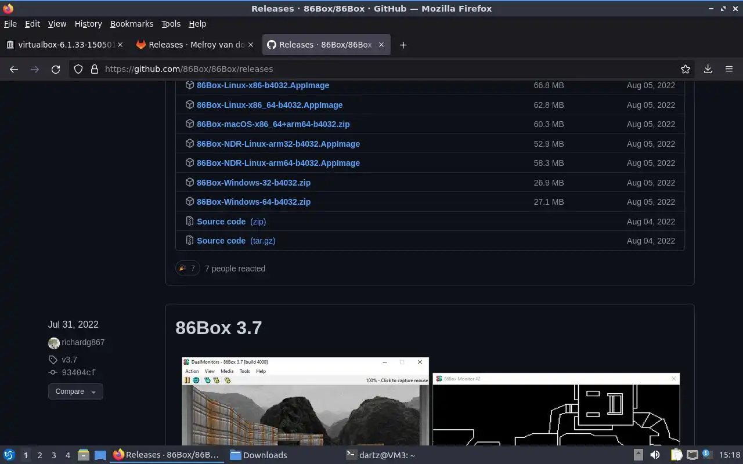Click the DualMonitors 86Box 3.7 screenshot
This screenshot has height=464, width=743.
(x=305, y=401)
